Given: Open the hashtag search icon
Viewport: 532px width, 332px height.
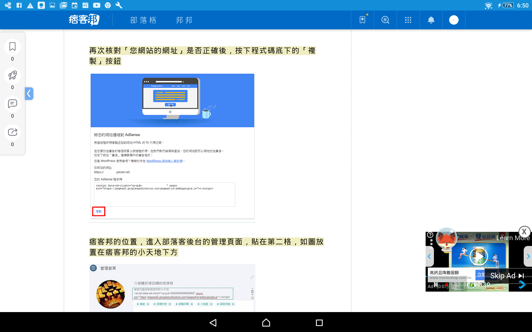Looking at the screenshot, I should pyautogui.click(x=385, y=20).
